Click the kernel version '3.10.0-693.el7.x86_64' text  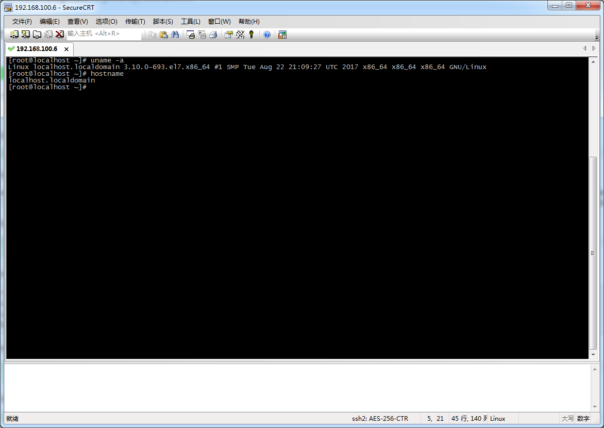coord(167,67)
